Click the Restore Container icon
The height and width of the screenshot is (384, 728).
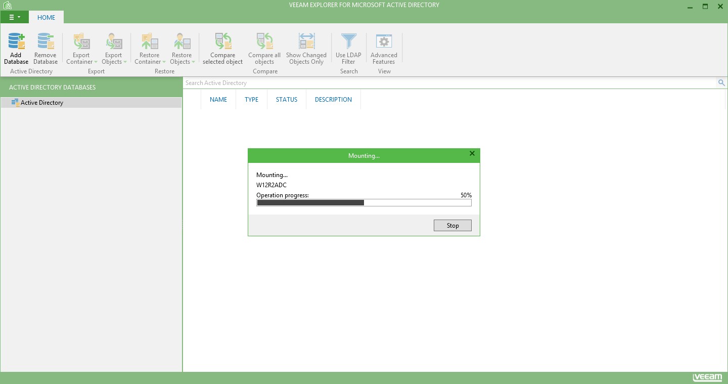[149, 41]
